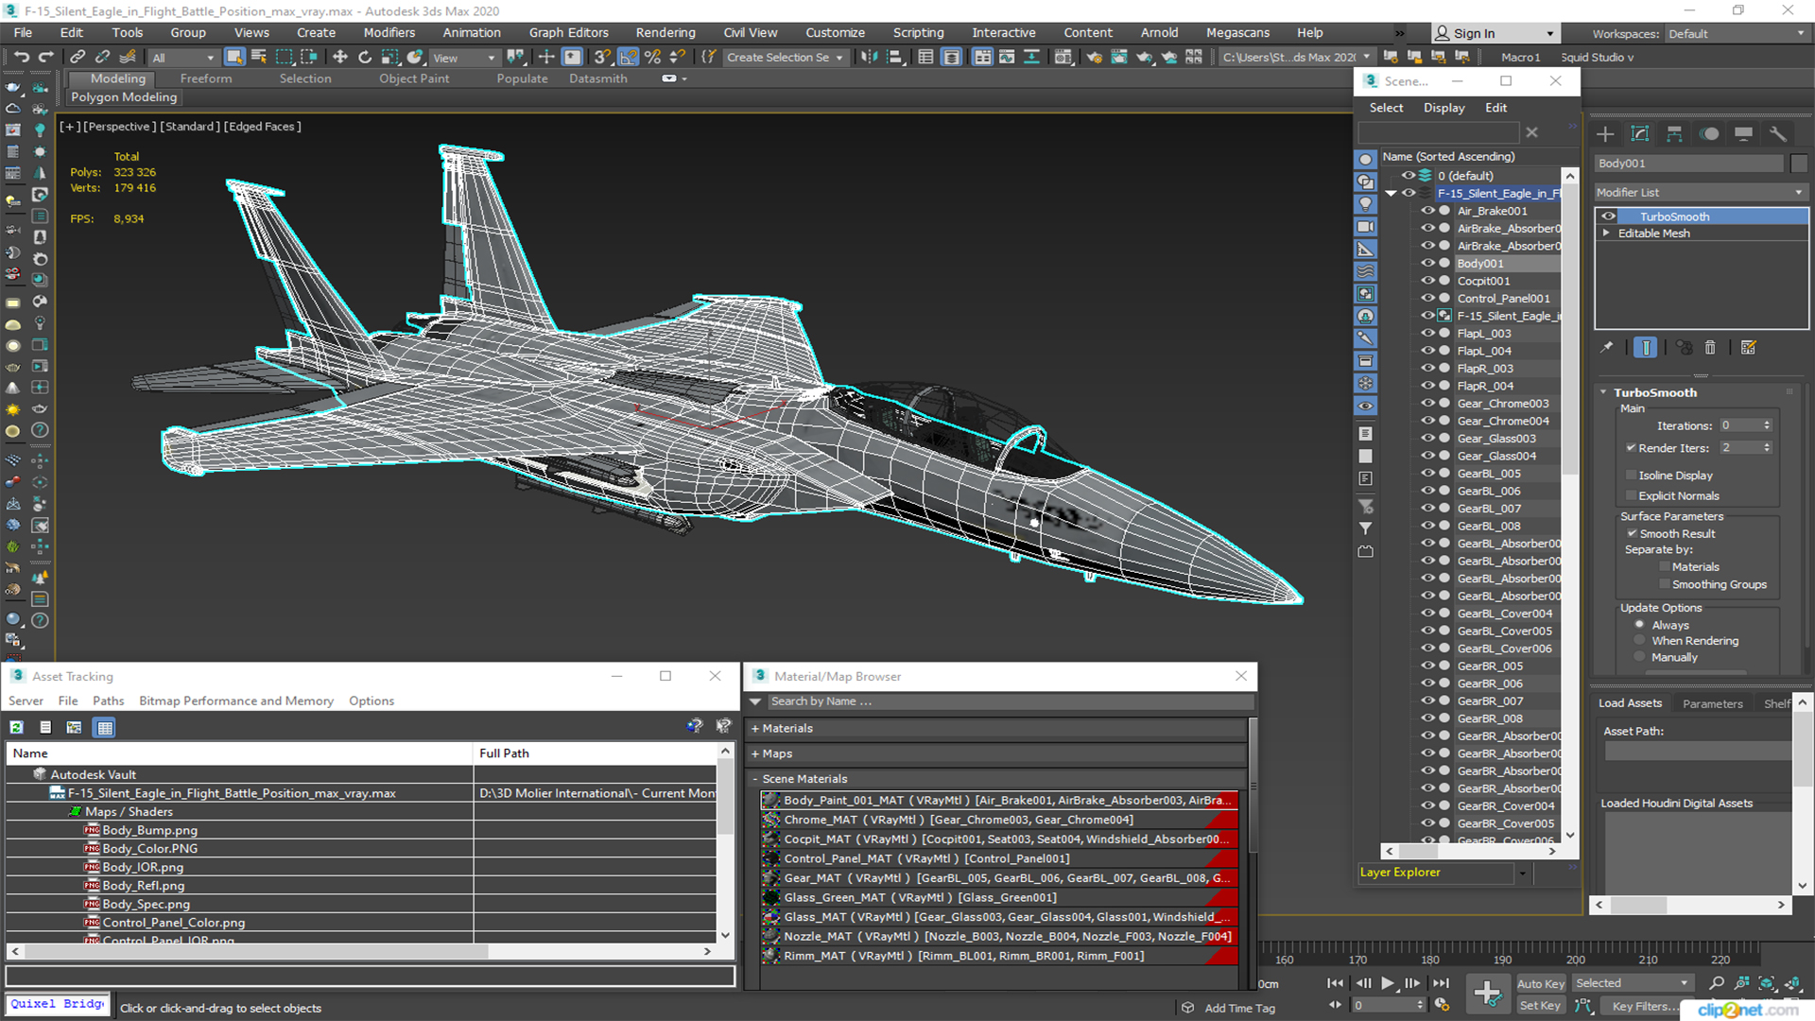
Task: Open the Workspaces Default dropdown
Action: tap(1737, 34)
